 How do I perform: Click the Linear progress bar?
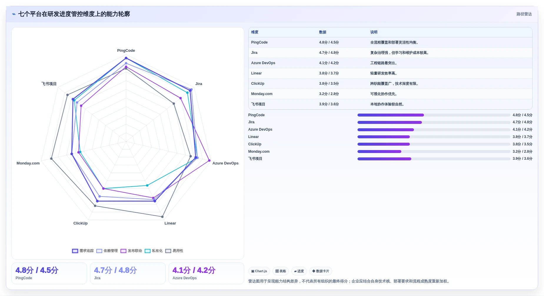tap(434, 137)
